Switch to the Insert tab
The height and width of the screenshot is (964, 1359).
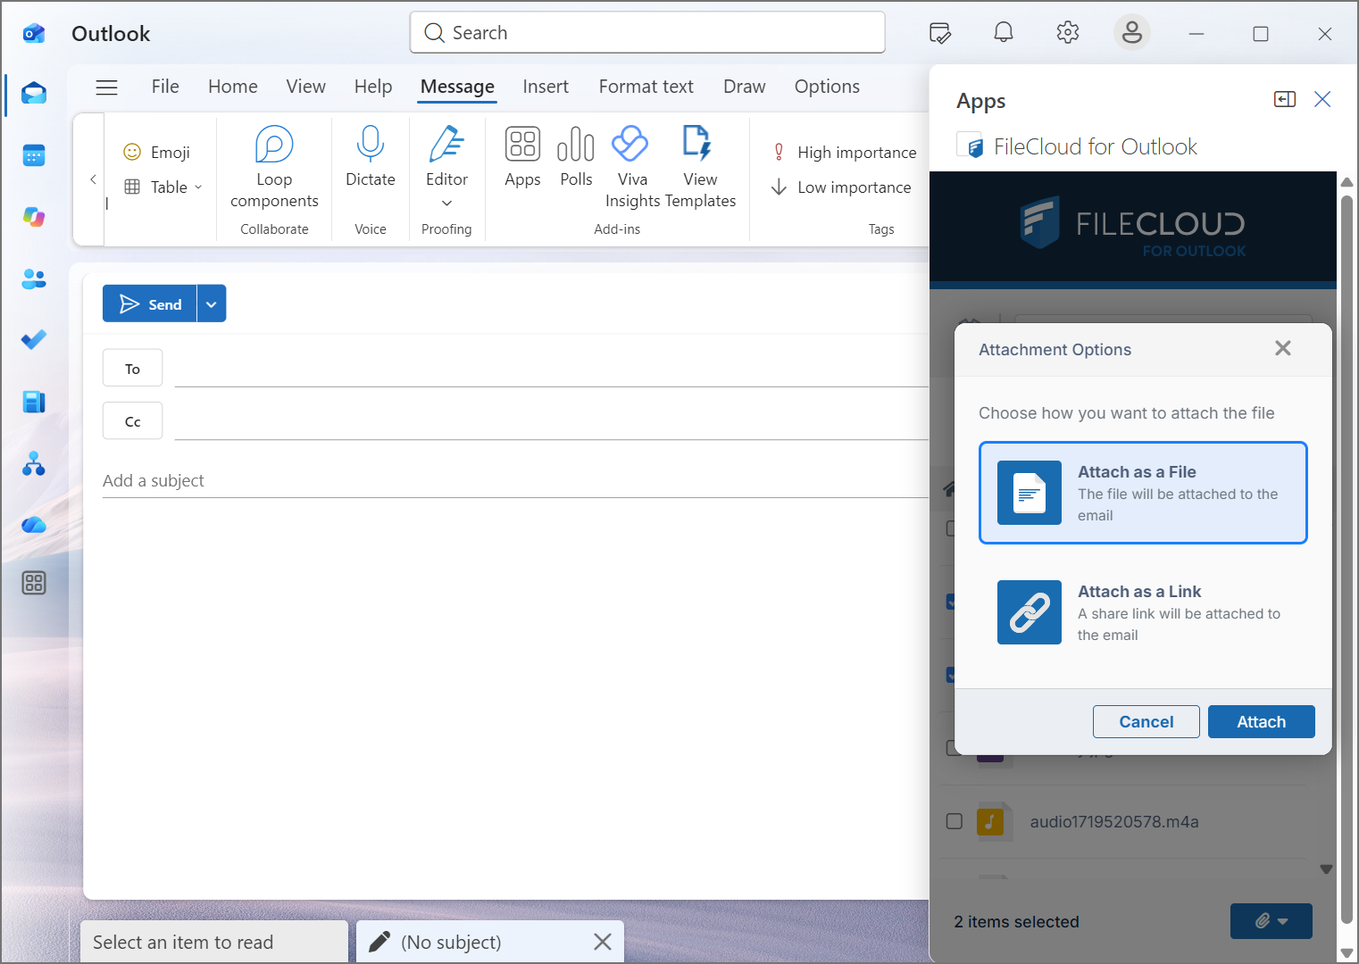click(546, 87)
